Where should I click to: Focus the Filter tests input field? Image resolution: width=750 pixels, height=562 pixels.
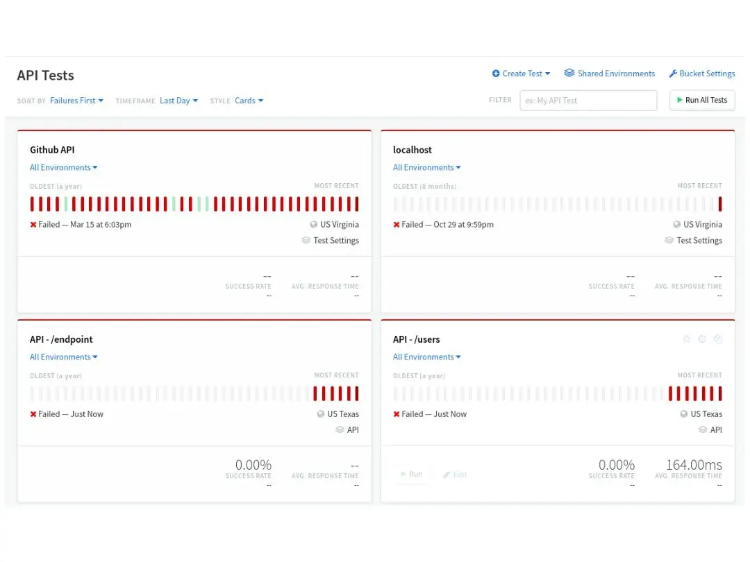click(587, 101)
